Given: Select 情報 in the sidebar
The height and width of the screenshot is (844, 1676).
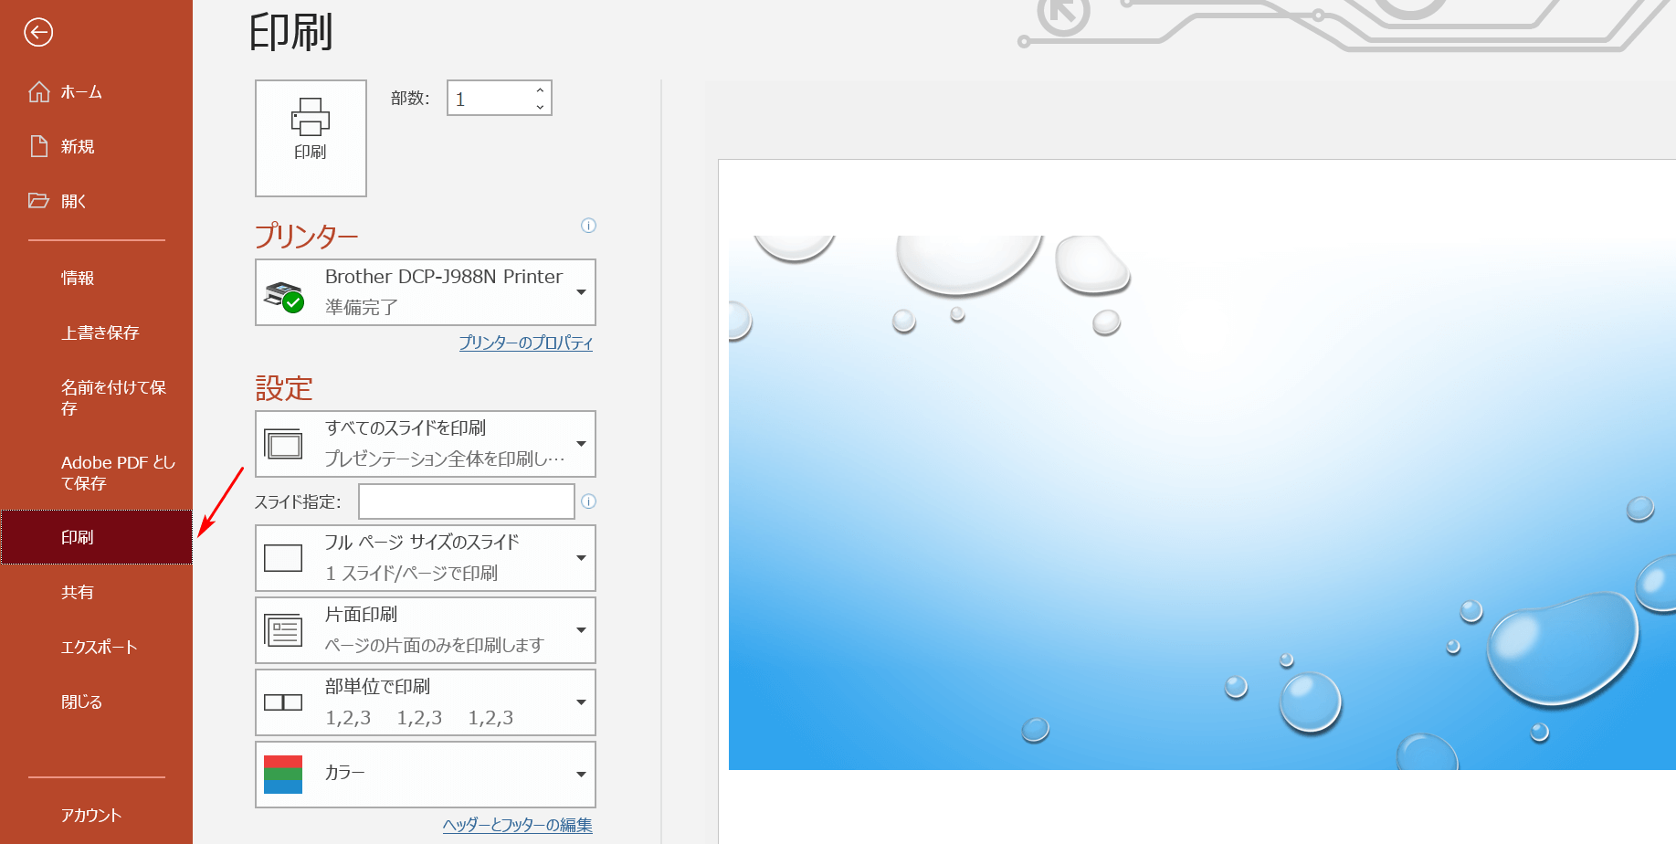Looking at the screenshot, I should [x=97, y=278].
